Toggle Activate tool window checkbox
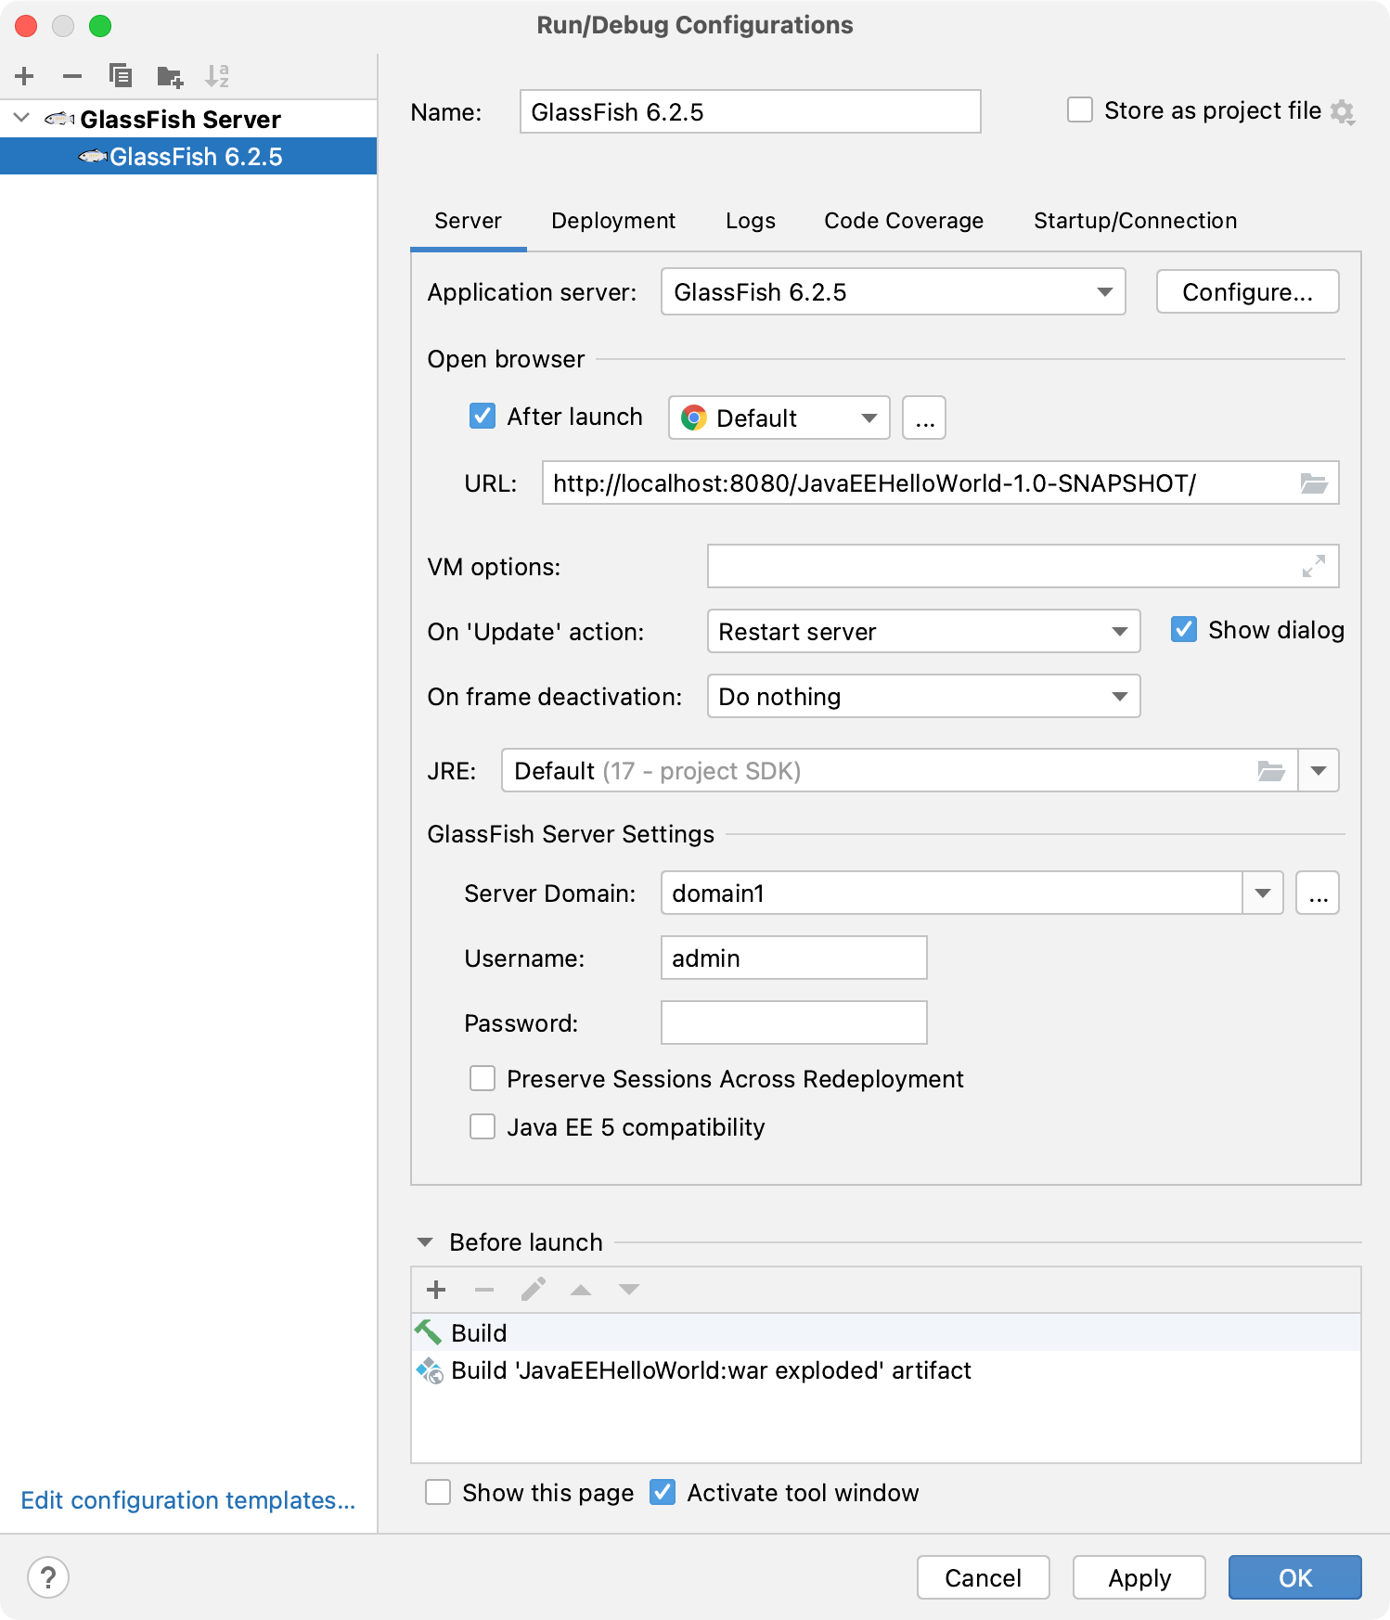This screenshot has height=1620, width=1390. tap(663, 1492)
